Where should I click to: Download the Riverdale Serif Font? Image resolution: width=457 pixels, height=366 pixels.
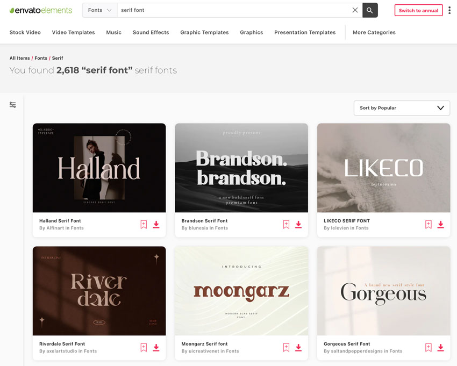click(156, 347)
